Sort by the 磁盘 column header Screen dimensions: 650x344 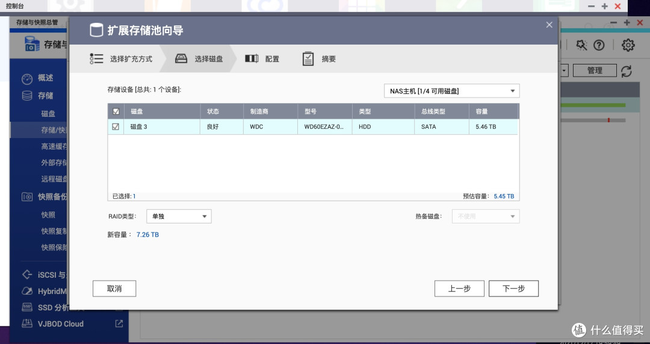coord(162,111)
